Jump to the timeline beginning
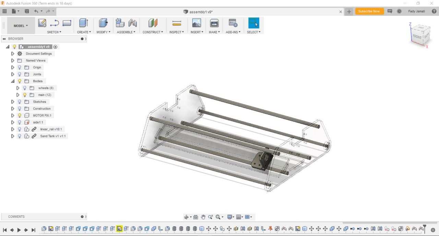 click(5, 230)
